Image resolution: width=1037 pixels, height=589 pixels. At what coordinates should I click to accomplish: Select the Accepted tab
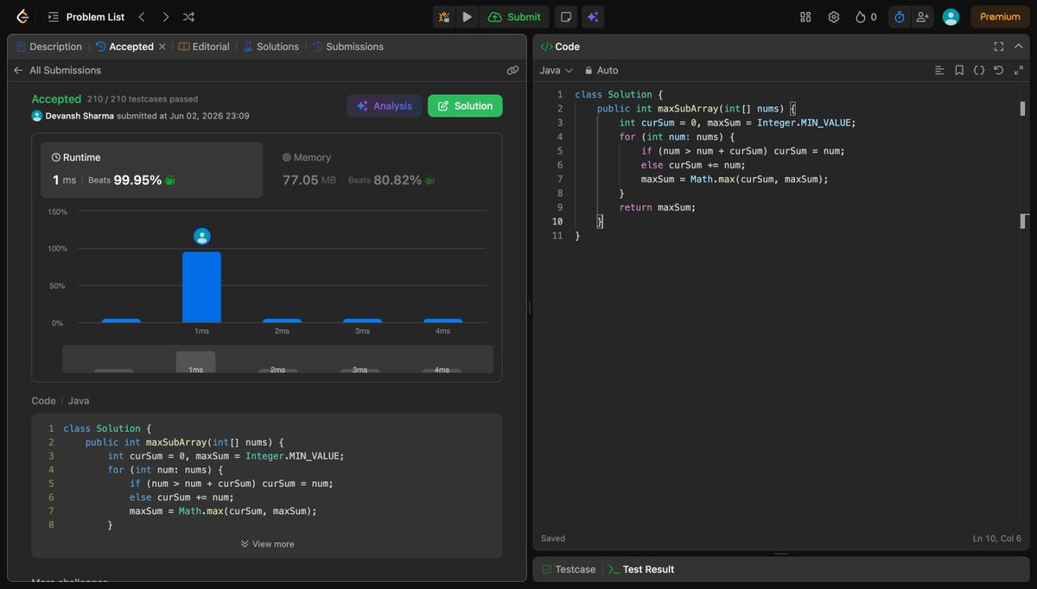124,47
